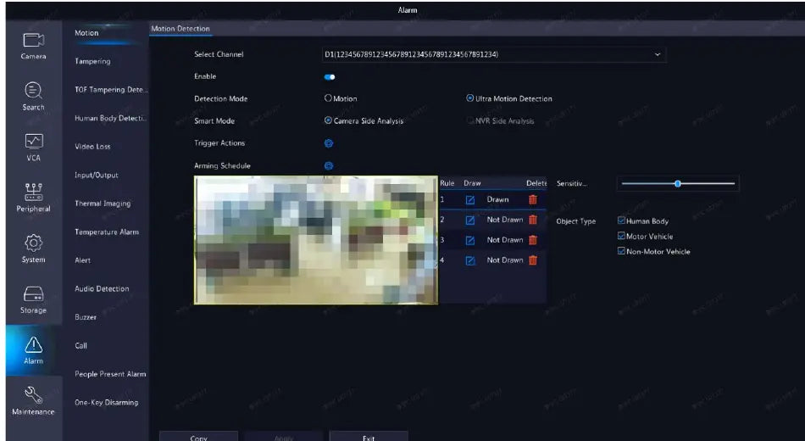The image size is (805, 441).
Task: Open the Maintenance wrench icon
Action: (x=33, y=394)
